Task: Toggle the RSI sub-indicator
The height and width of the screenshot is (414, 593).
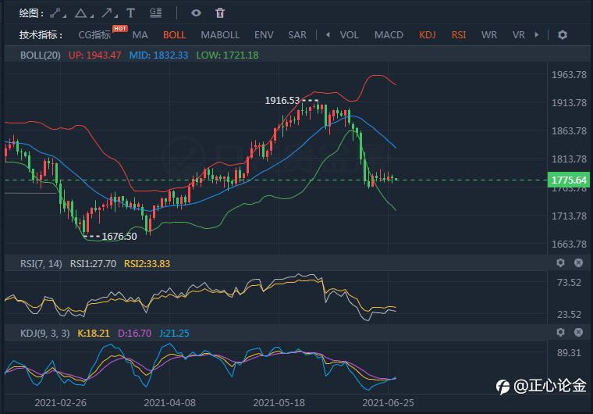Action: [459, 35]
